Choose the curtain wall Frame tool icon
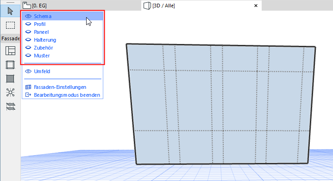Screen dimensions: 333x181 tap(10, 65)
